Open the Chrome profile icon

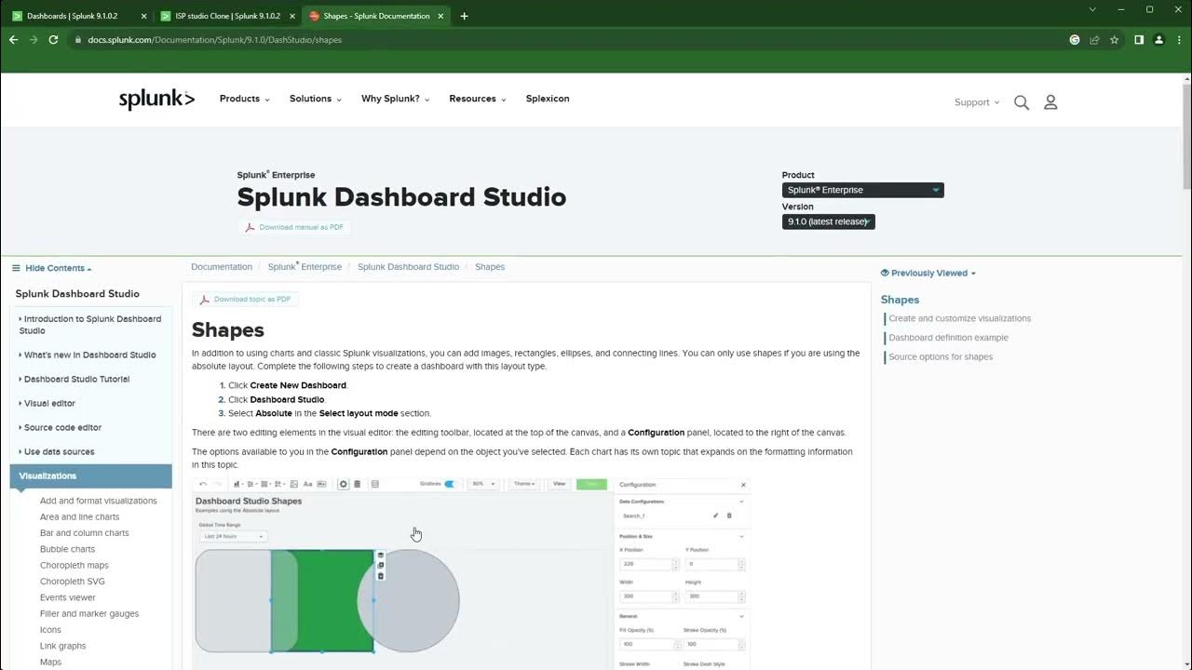(x=1158, y=40)
